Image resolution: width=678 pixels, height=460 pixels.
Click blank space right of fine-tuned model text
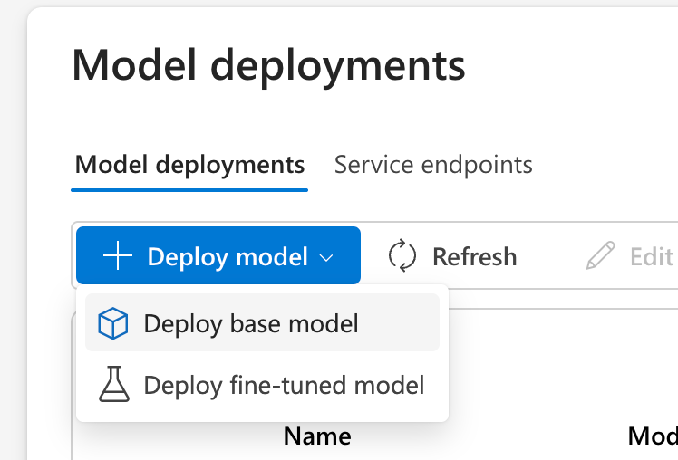click(436, 386)
